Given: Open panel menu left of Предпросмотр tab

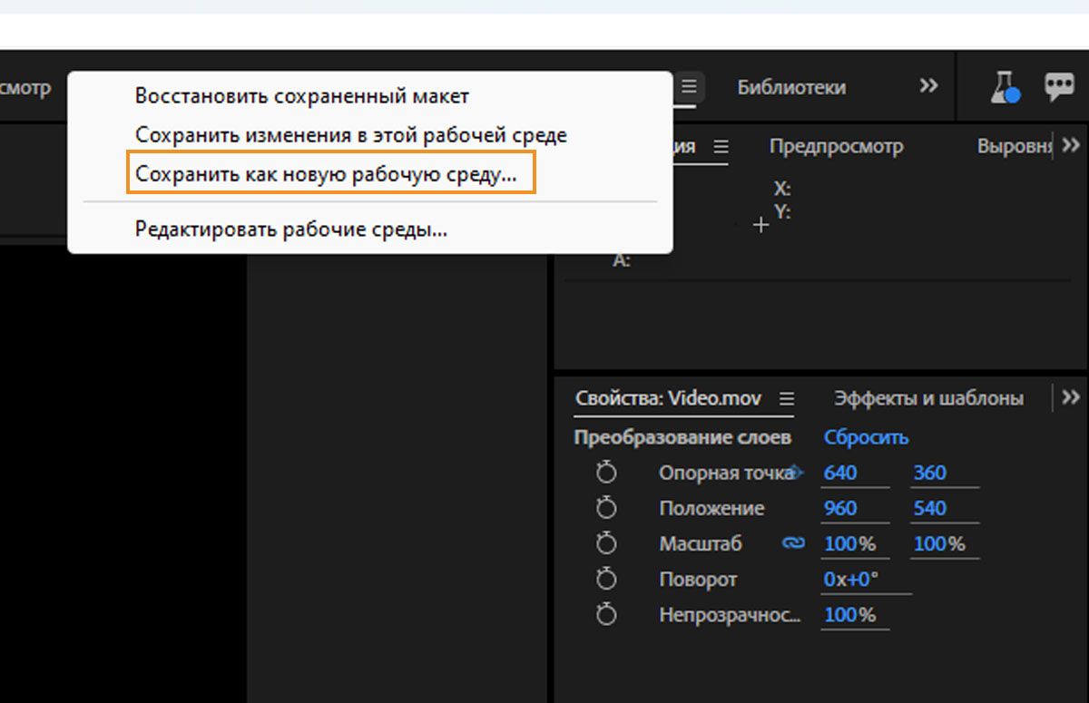Looking at the screenshot, I should tap(721, 146).
